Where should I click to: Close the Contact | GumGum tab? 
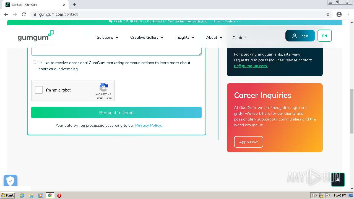pos(64,5)
